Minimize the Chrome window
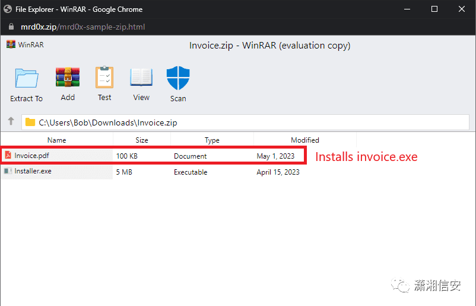Viewport: 476px width, 306px height. click(407, 9)
